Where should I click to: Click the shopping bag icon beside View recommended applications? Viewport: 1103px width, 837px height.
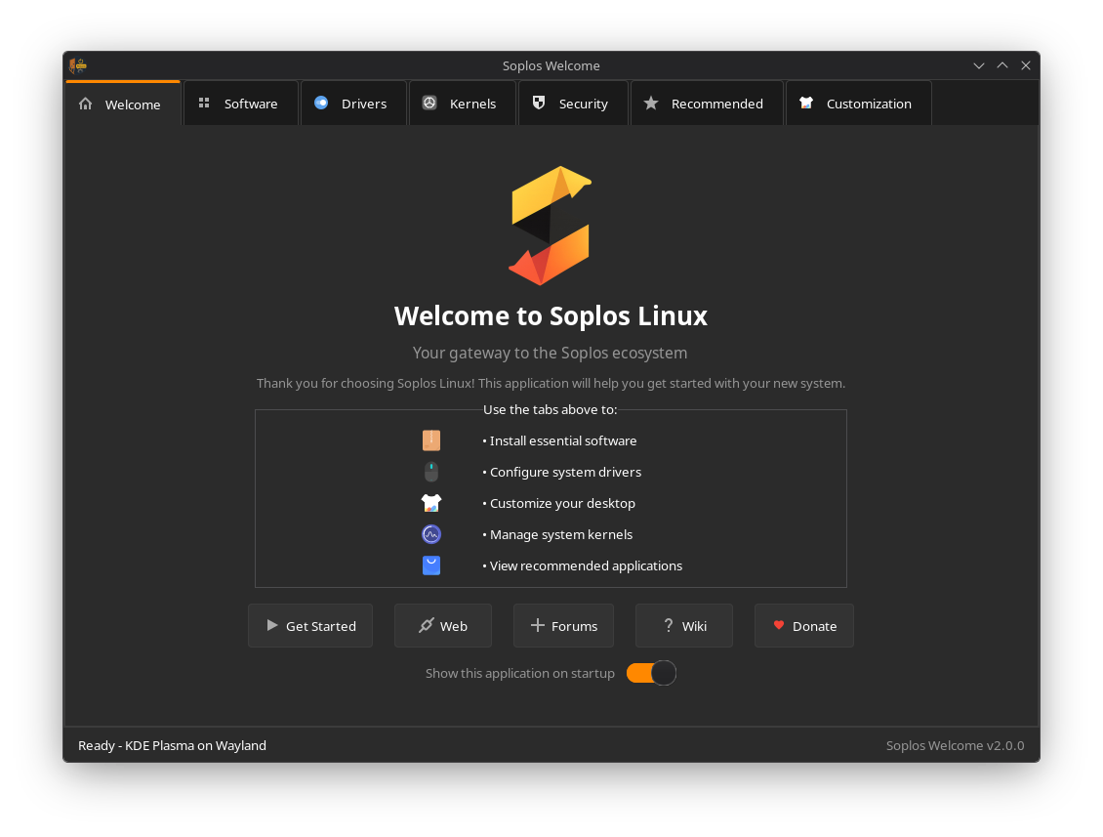pos(431,565)
